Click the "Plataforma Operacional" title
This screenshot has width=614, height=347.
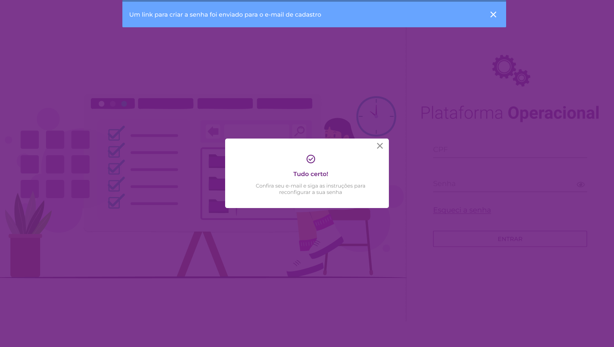[x=510, y=113]
